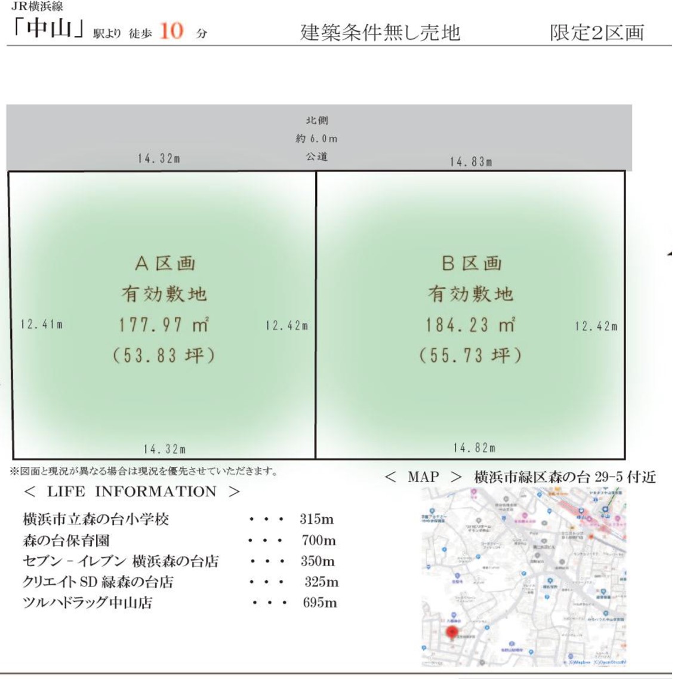
Task: Select the 横浜市立森の台小学校 entry
Action: coord(96,519)
